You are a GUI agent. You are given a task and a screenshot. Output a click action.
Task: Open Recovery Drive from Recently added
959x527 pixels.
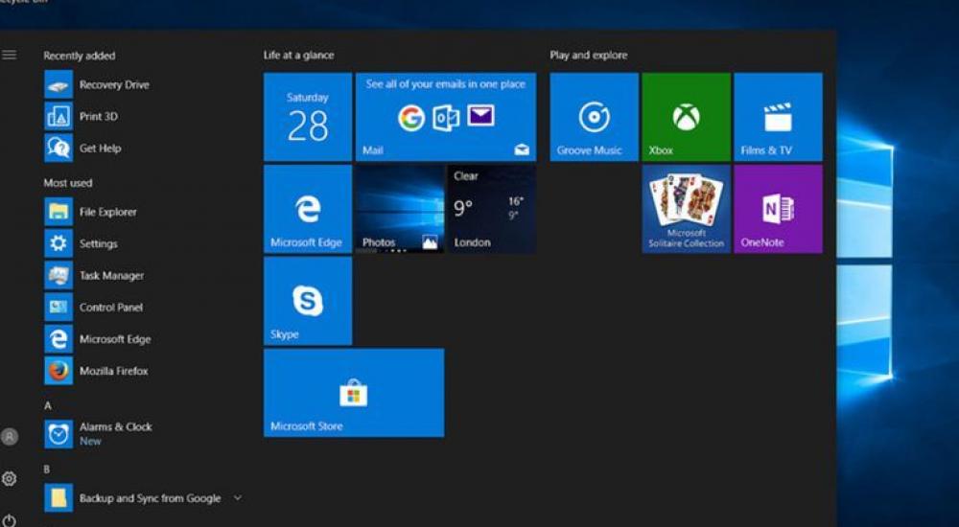click(x=113, y=84)
